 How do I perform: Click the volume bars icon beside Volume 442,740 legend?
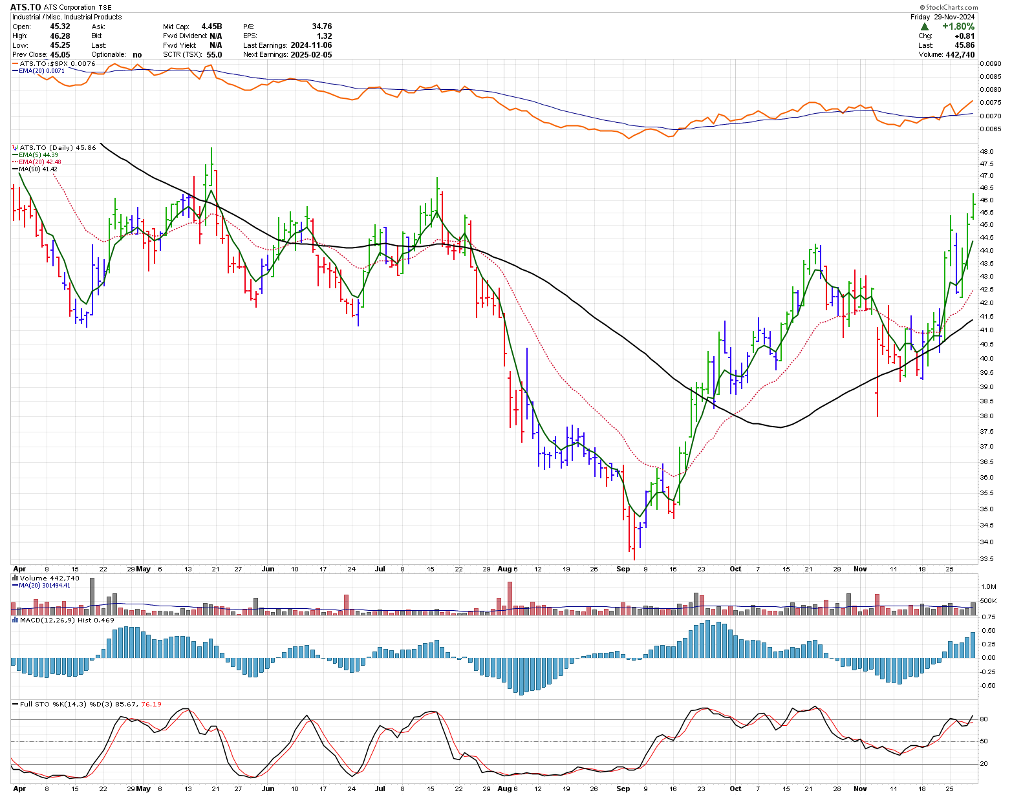(x=15, y=578)
